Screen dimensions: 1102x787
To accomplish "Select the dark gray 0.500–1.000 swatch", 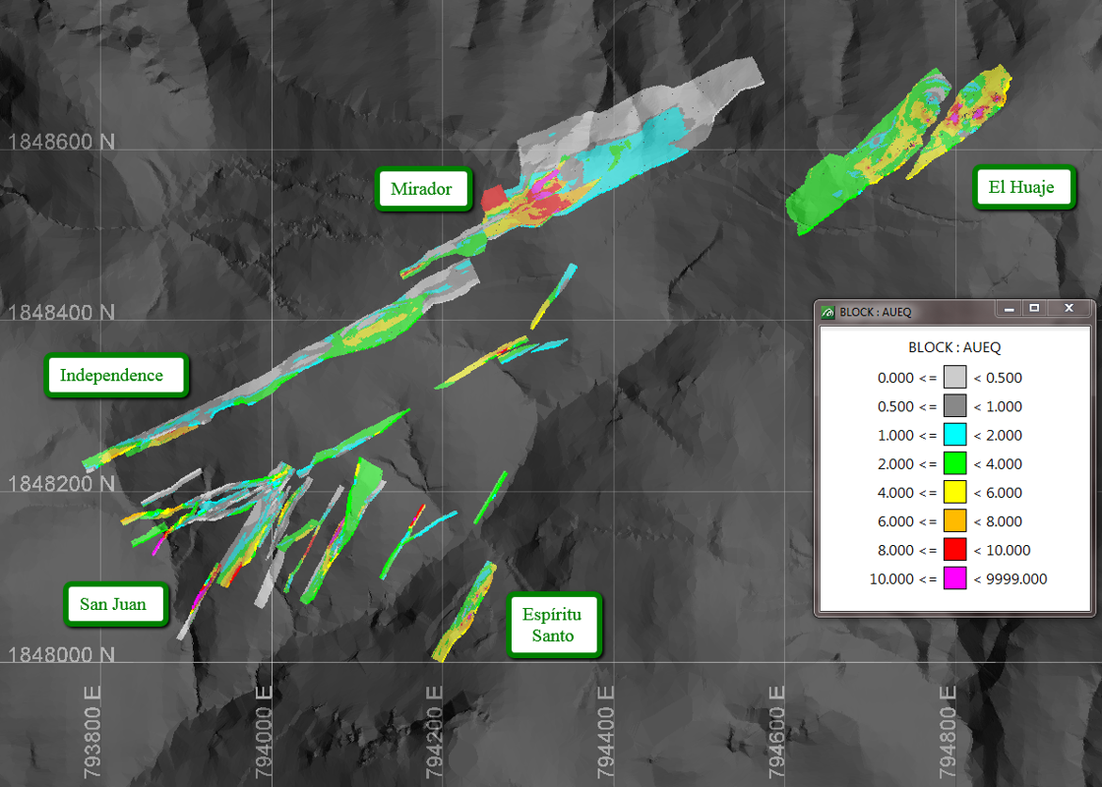I will click(x=954, y=406).
